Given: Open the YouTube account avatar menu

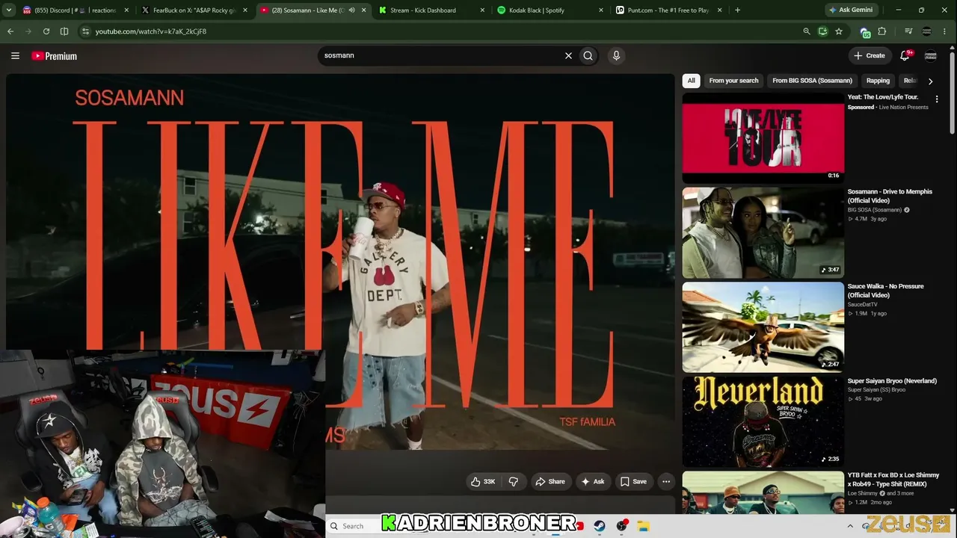Looking at the screenshot, I should [x=931, y=55].
